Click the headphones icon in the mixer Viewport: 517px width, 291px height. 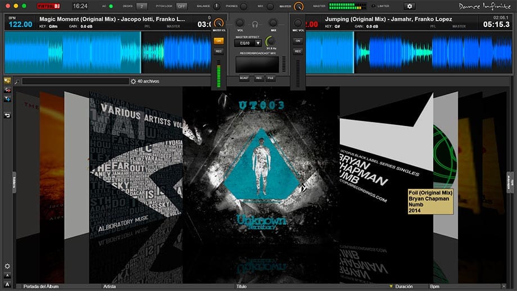pos(255,24)
